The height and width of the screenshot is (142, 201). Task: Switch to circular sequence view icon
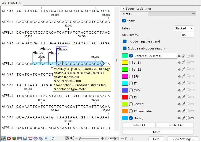click(9, 139)
